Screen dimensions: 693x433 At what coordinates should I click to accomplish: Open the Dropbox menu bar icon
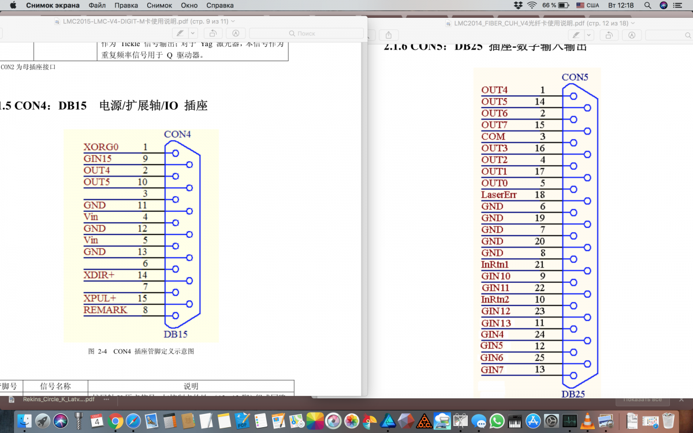click(x=518, y=5)
